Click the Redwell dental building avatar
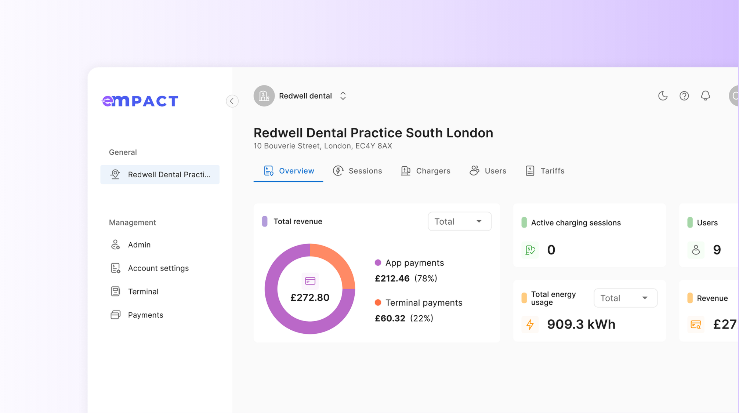Viewport: 739px width, 413px height. (x=264, y=96)
